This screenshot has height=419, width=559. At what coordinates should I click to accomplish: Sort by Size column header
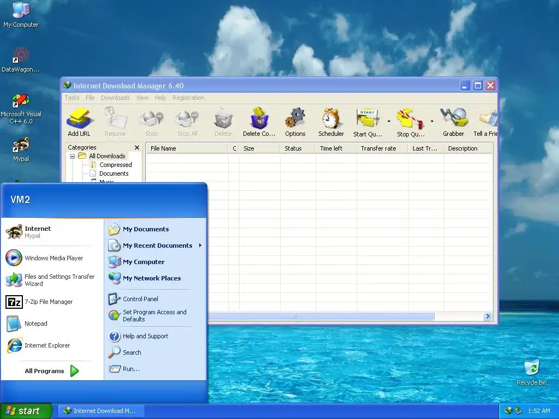(259, 148)
